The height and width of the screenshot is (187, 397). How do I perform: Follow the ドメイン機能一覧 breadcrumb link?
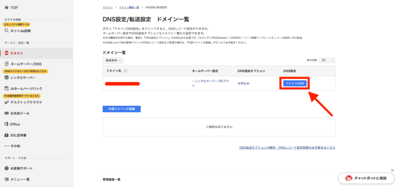coord(129,7)
